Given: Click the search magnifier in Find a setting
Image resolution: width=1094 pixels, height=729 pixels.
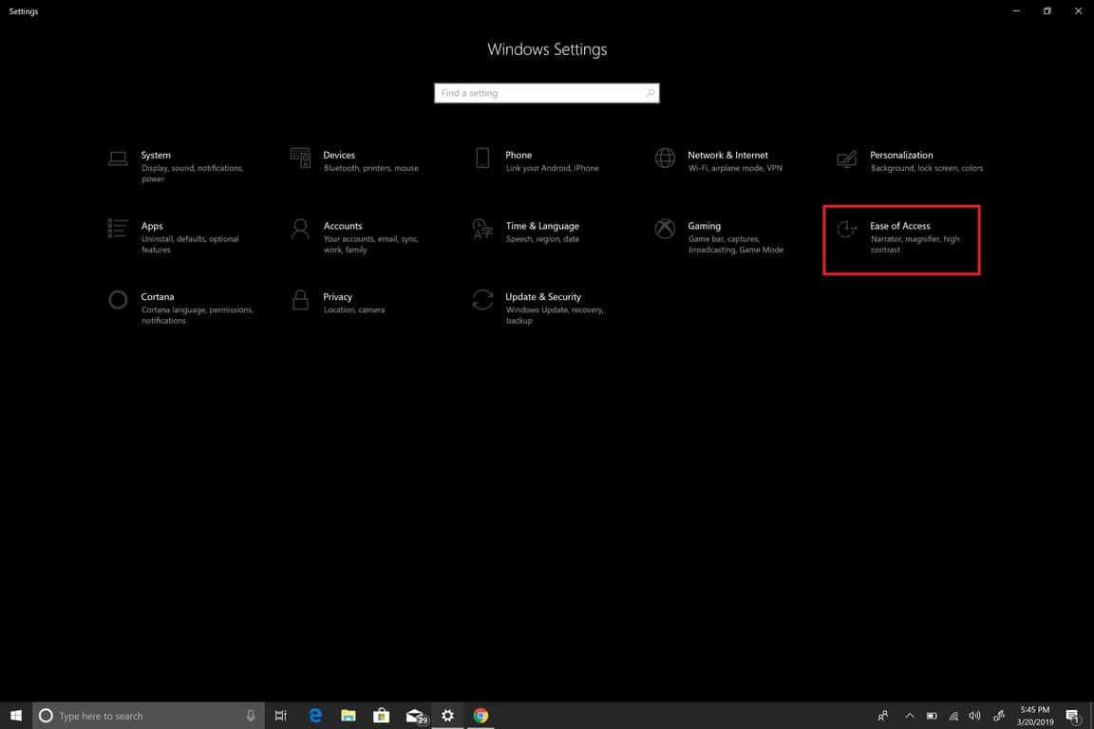Looking at the screenshot, I should [x=650, y=93].
